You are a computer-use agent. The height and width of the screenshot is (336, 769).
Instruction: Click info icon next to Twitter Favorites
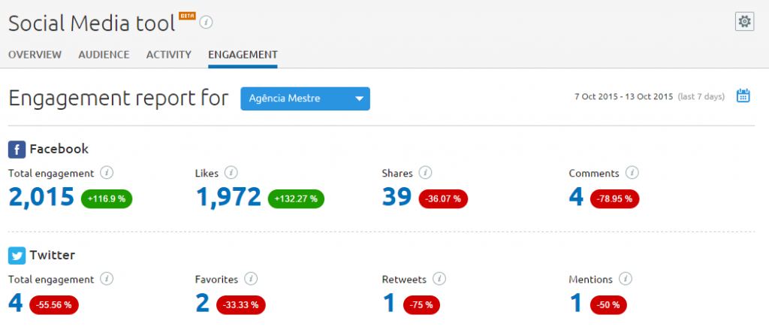tap(251, 279)
